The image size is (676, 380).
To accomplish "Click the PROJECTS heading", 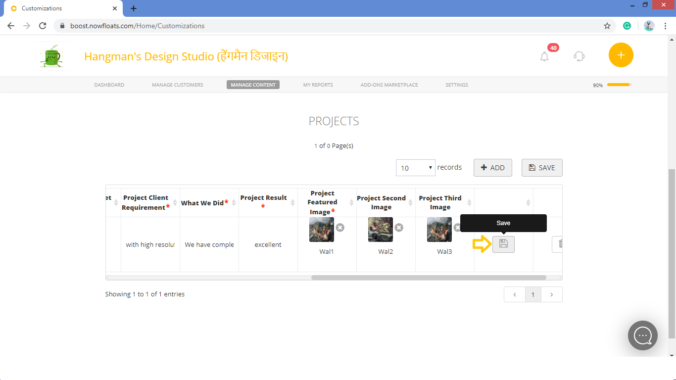I will [334, 121].
